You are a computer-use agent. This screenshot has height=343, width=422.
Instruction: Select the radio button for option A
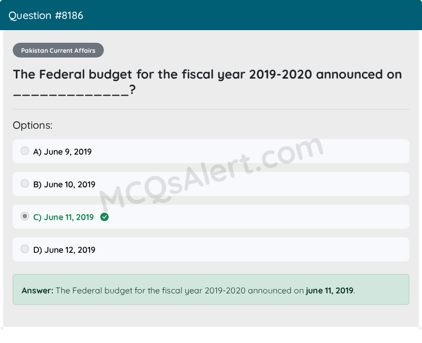pos(25,151)
